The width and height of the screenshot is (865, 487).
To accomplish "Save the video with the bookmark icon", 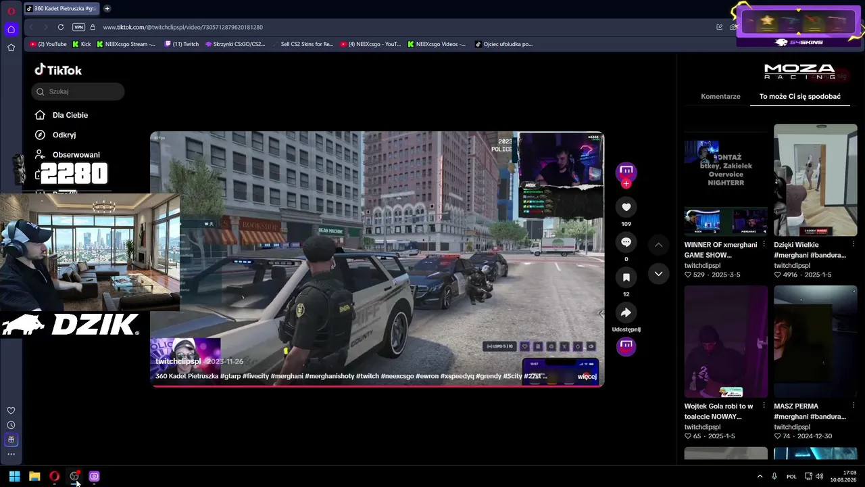I will coord(626,277).
